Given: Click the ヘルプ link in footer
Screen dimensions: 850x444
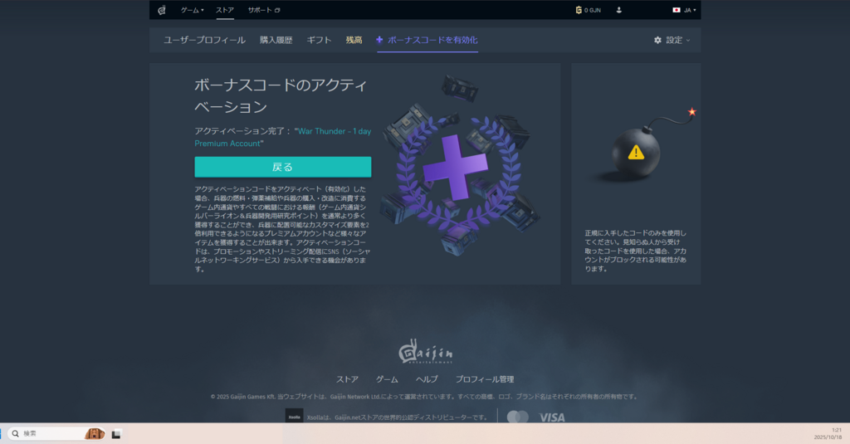Looking at the screenshot, I should 427,379.
